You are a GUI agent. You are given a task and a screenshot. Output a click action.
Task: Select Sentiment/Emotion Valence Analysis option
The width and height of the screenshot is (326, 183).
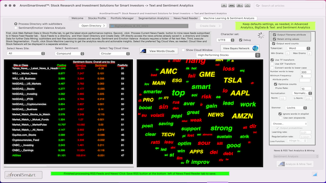click(16, 28)
